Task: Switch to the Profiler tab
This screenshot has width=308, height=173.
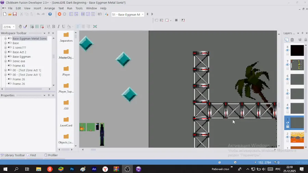Action: [51, 155]
